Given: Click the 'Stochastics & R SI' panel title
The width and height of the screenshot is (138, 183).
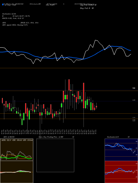Looking at the screenshot, I should [118, 137].
